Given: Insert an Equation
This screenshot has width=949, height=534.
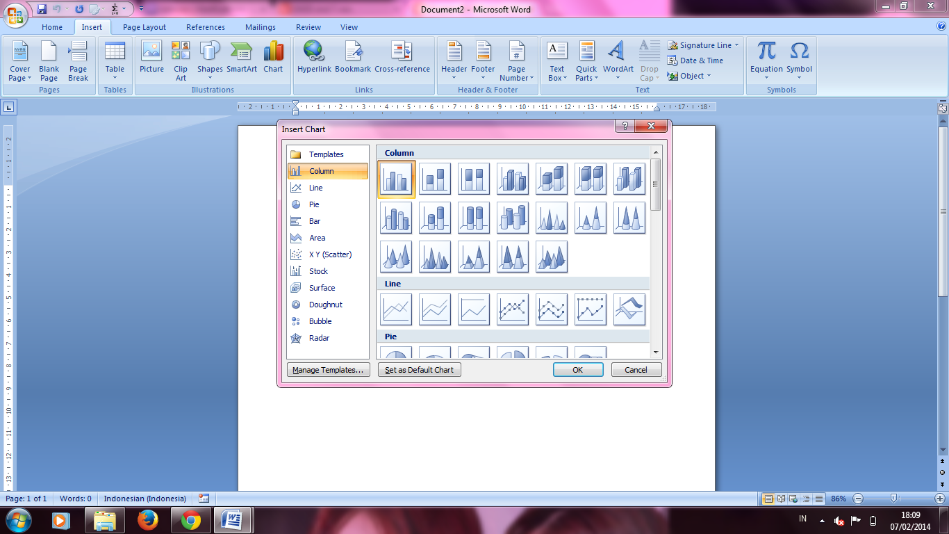Looking at the screenshot, I should pyautogui.click(x=766, y=61).
